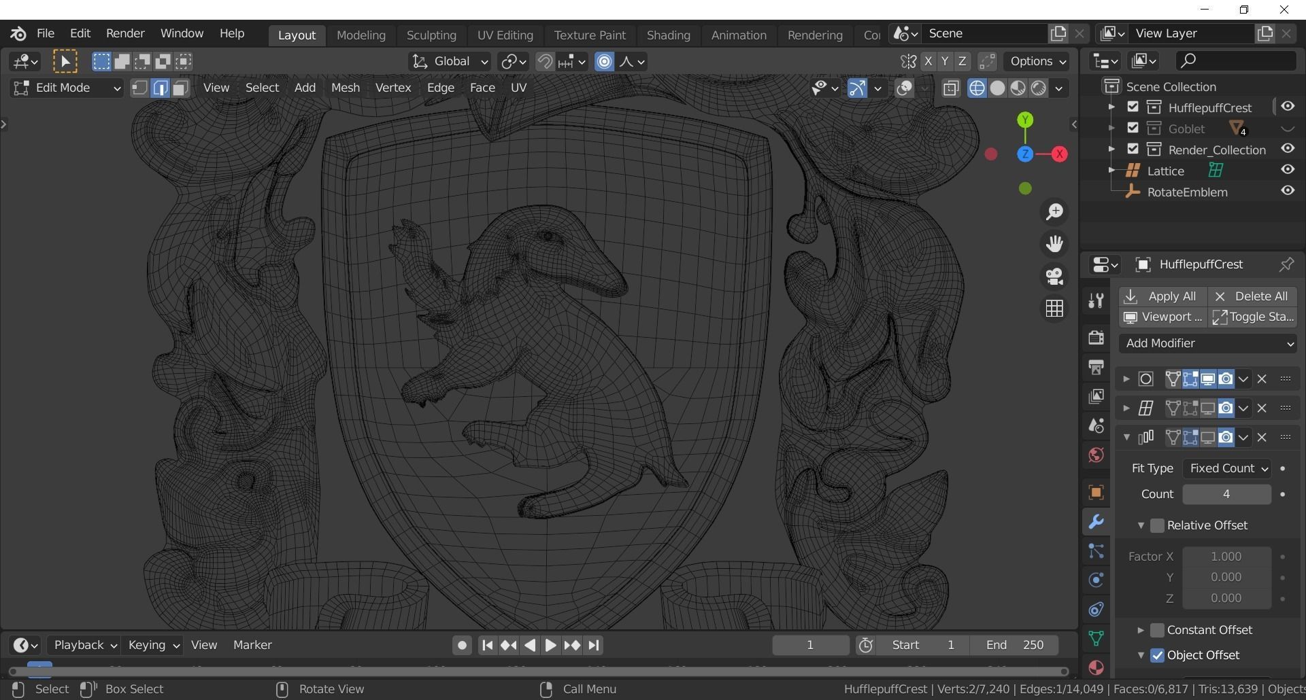
Task: Click the Count value field
Action: pos(1226,494)
